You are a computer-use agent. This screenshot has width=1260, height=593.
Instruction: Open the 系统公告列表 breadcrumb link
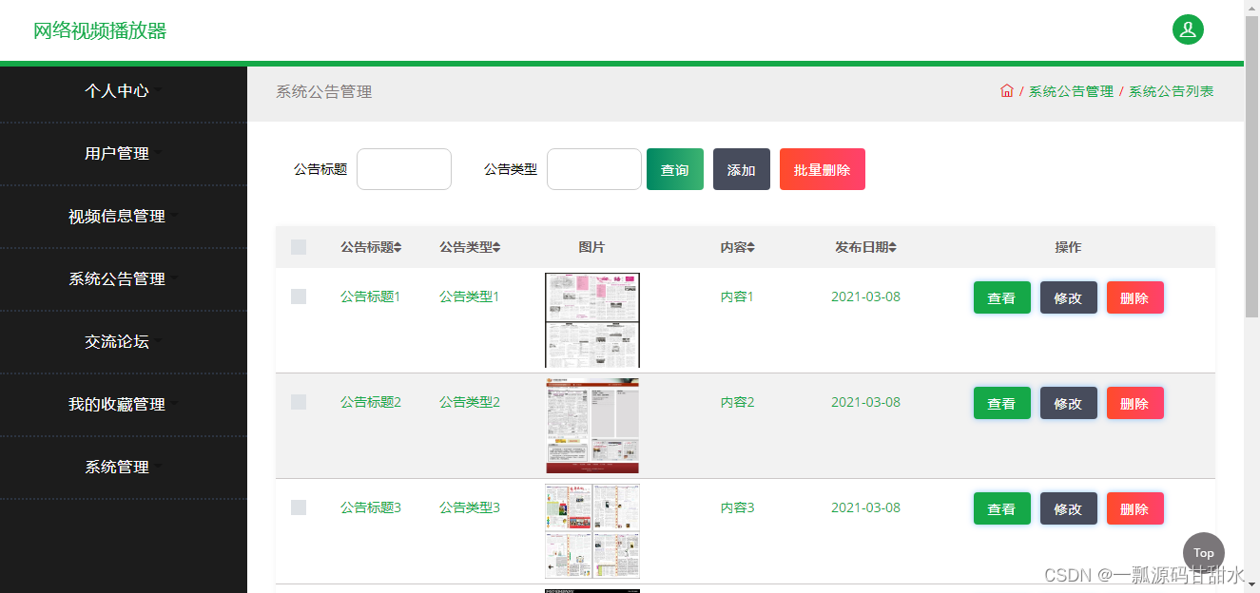tap(1172, 90)
